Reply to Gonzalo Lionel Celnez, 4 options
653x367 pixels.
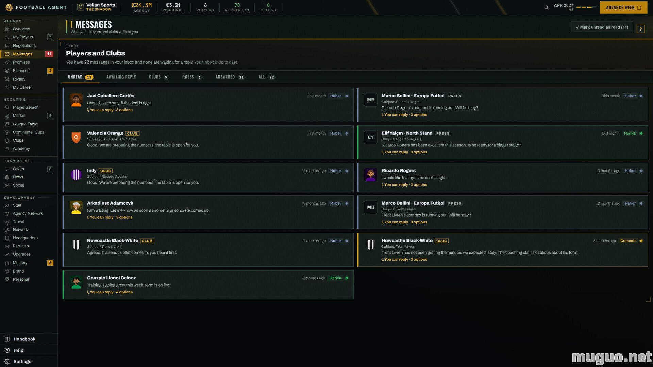110,292
